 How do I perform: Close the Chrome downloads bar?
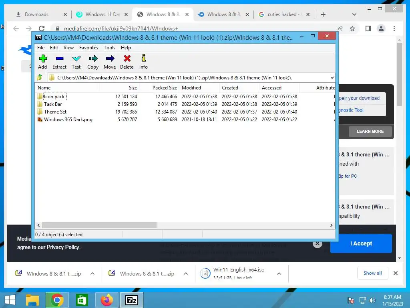pos(395,273)
